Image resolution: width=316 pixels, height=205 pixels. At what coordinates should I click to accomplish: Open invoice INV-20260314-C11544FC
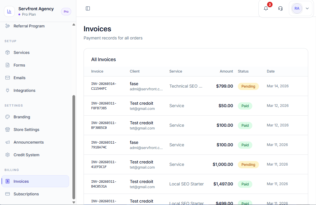[104, 86]
